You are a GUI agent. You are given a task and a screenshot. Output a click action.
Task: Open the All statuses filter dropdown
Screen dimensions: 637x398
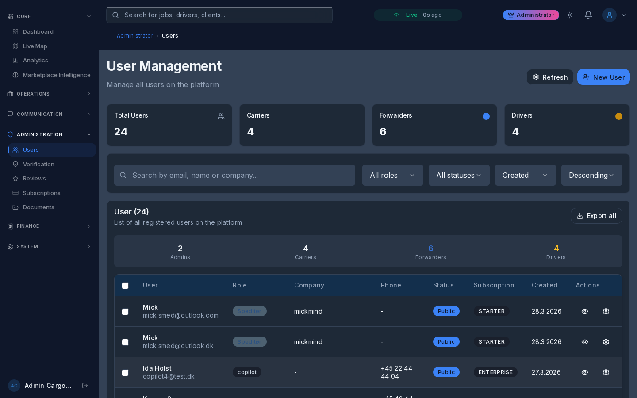pyautogui.click(x=459, y=175)
